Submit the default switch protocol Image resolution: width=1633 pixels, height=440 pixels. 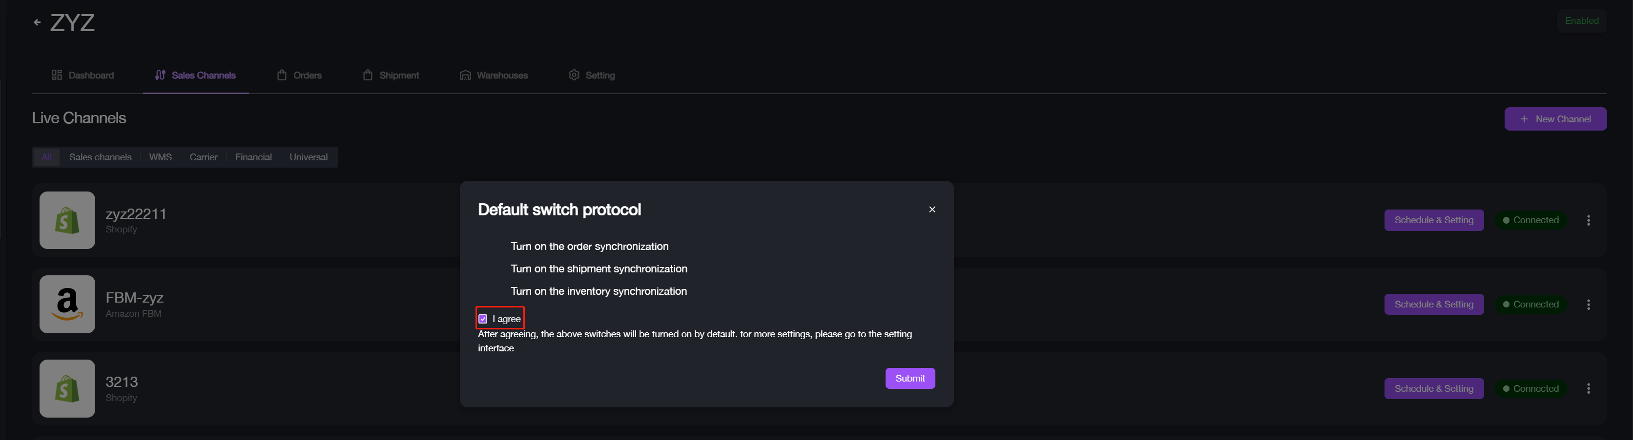pos(910,379)
